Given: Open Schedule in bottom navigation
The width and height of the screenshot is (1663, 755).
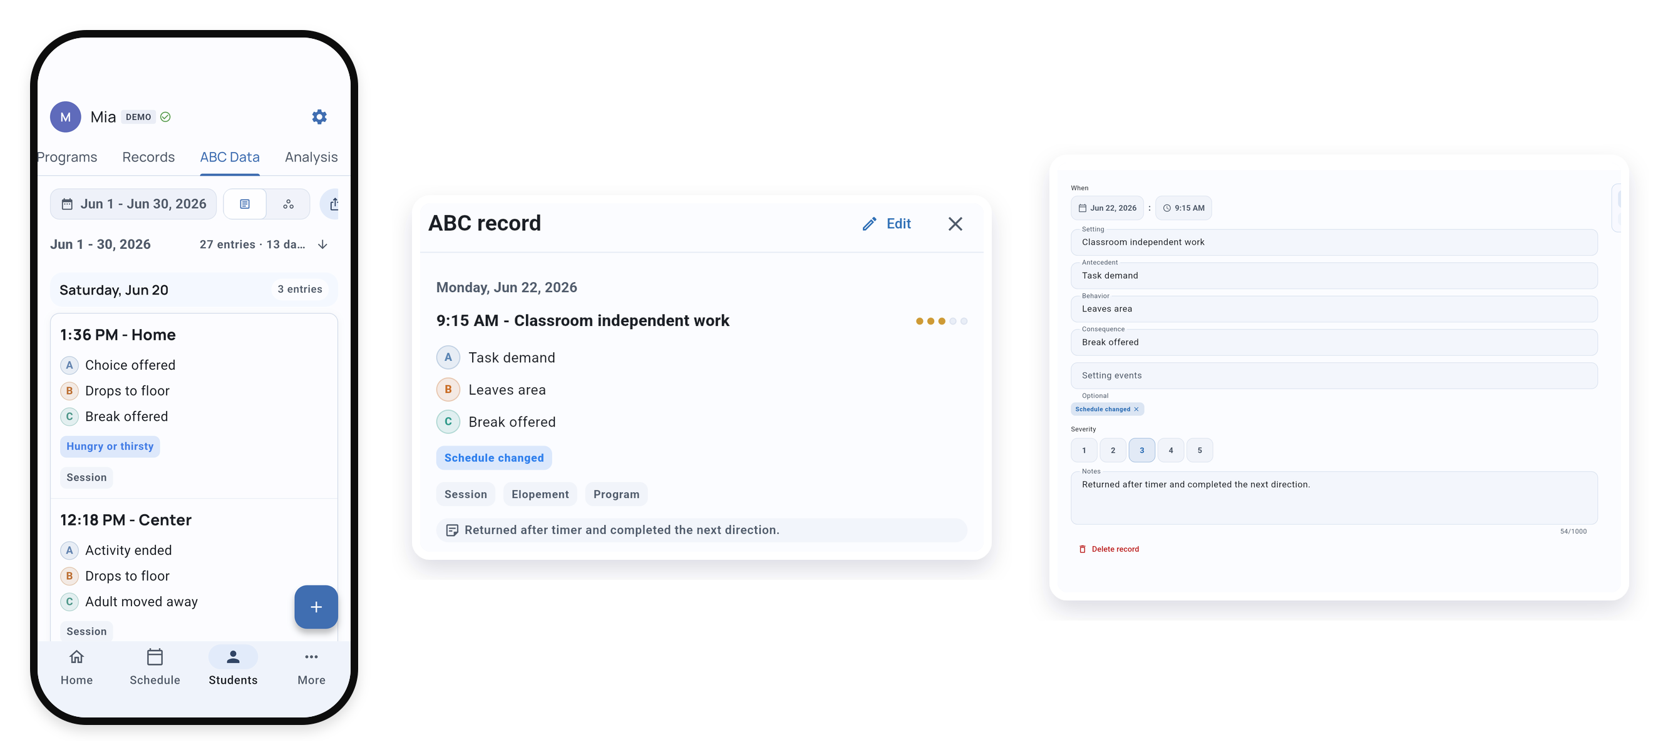Looking at the screenshot, I should click(x=154, y=667).
